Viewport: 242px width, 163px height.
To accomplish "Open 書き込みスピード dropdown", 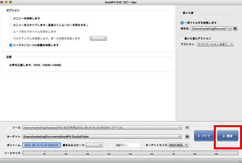I will pos(94,145).
